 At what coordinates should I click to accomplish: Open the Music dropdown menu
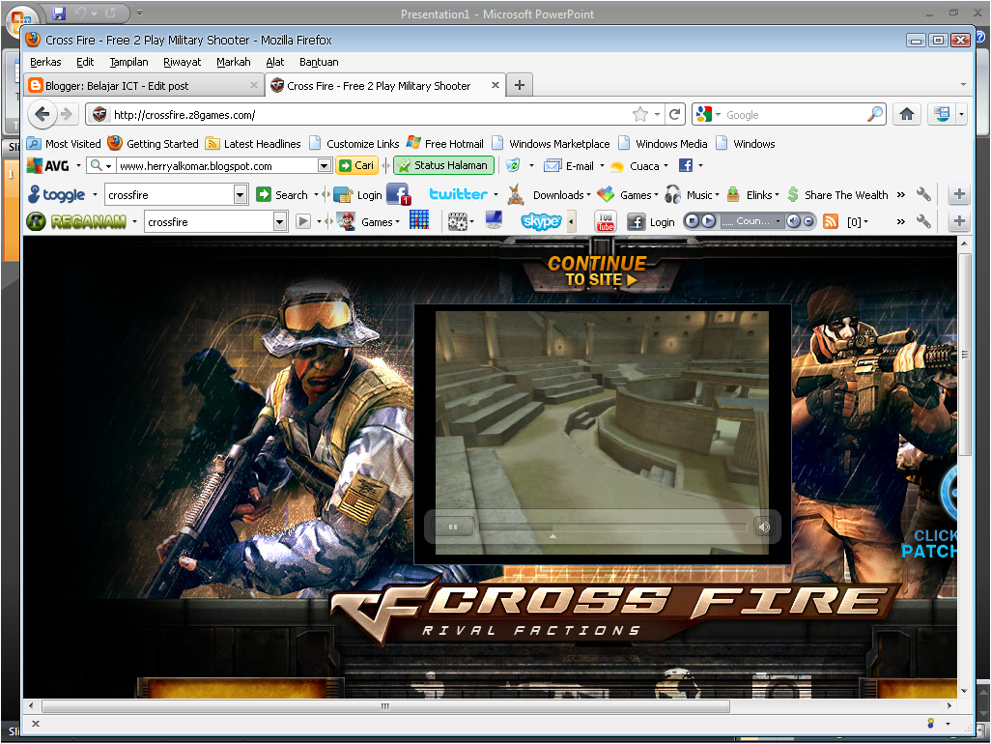point(702,194)
